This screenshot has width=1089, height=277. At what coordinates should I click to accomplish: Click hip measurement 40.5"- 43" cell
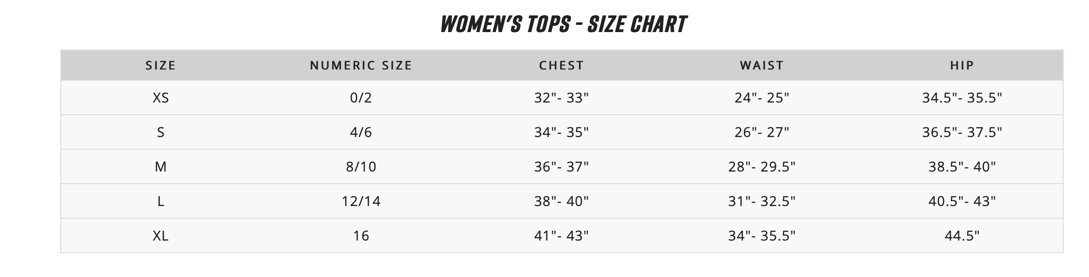pyautogui.click(x=962, y=201)
